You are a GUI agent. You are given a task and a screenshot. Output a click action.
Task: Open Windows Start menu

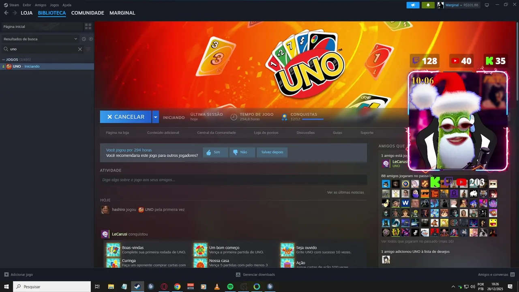click(6, 287)
